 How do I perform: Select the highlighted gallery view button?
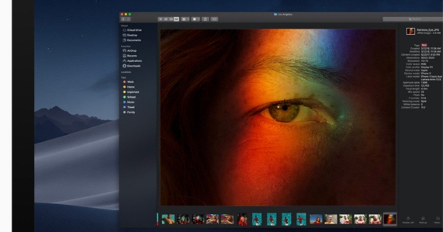pyautogui.click(x=177, y=19)
